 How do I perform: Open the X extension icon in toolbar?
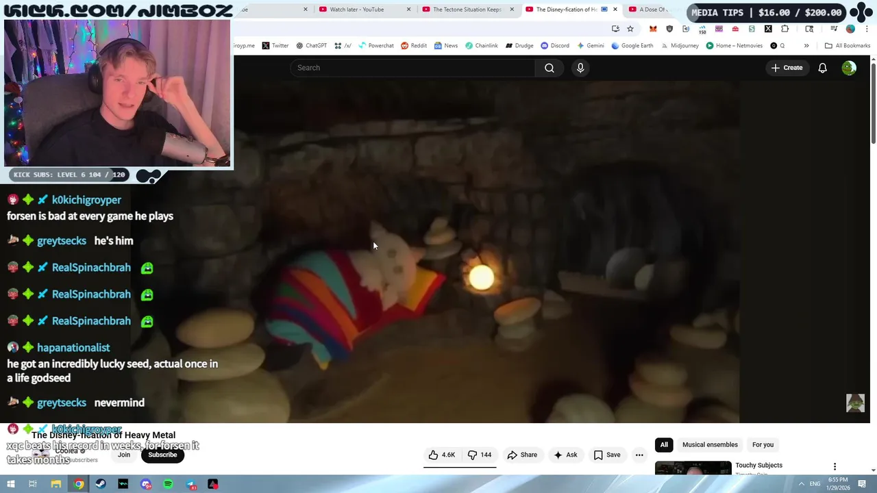(x=768, y=29)
